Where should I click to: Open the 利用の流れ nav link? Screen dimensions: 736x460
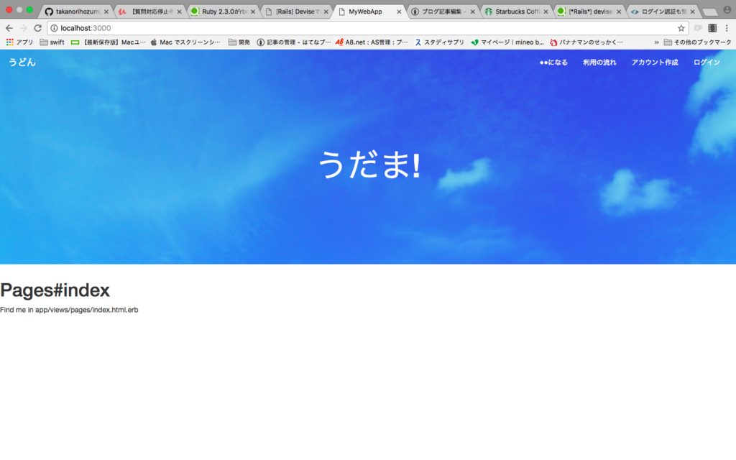click(x=599, y=63)
